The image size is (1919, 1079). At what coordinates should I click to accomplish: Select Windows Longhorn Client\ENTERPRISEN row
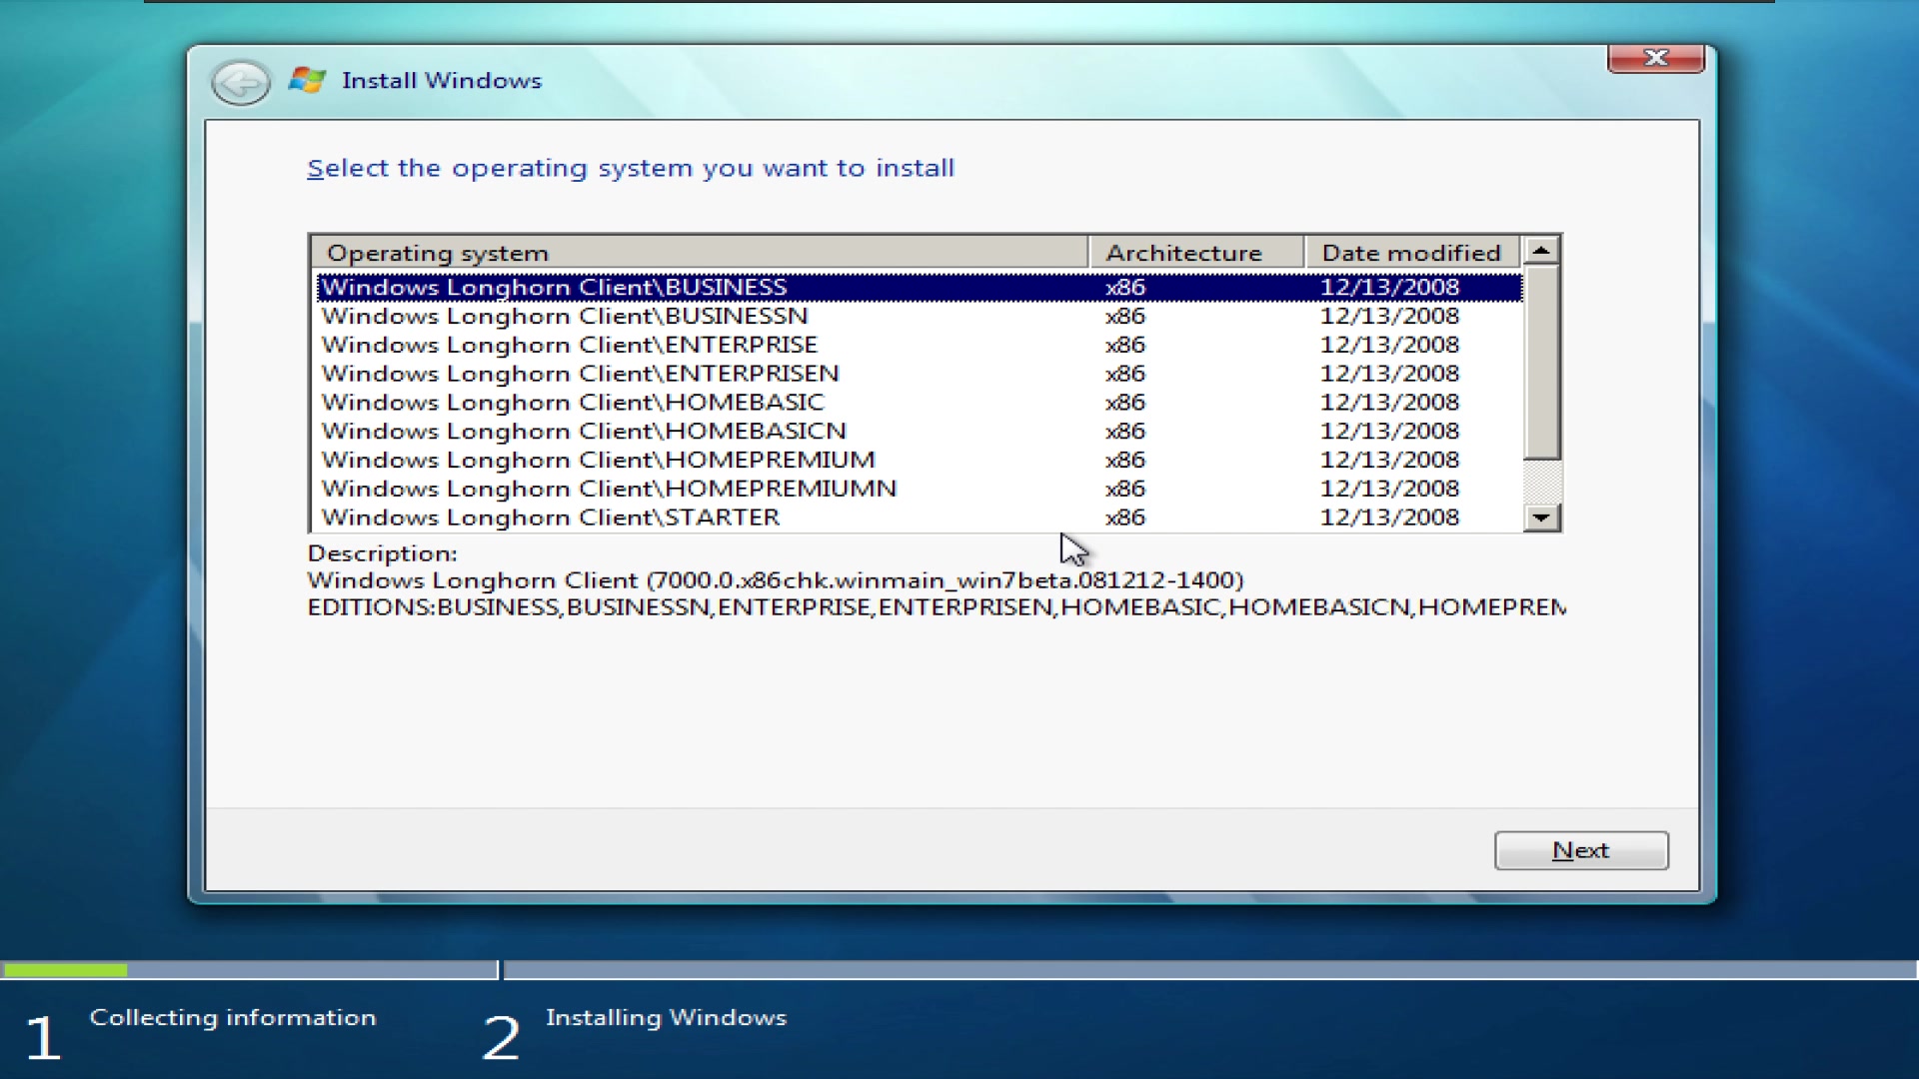920,374
